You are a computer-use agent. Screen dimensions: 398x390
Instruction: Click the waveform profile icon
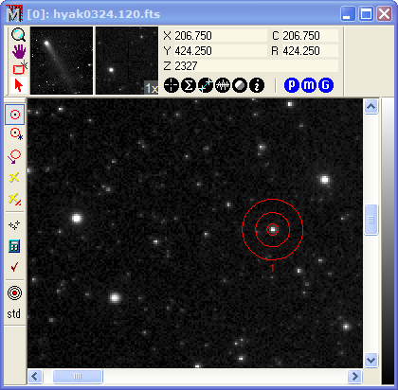[x=223, y=85]
